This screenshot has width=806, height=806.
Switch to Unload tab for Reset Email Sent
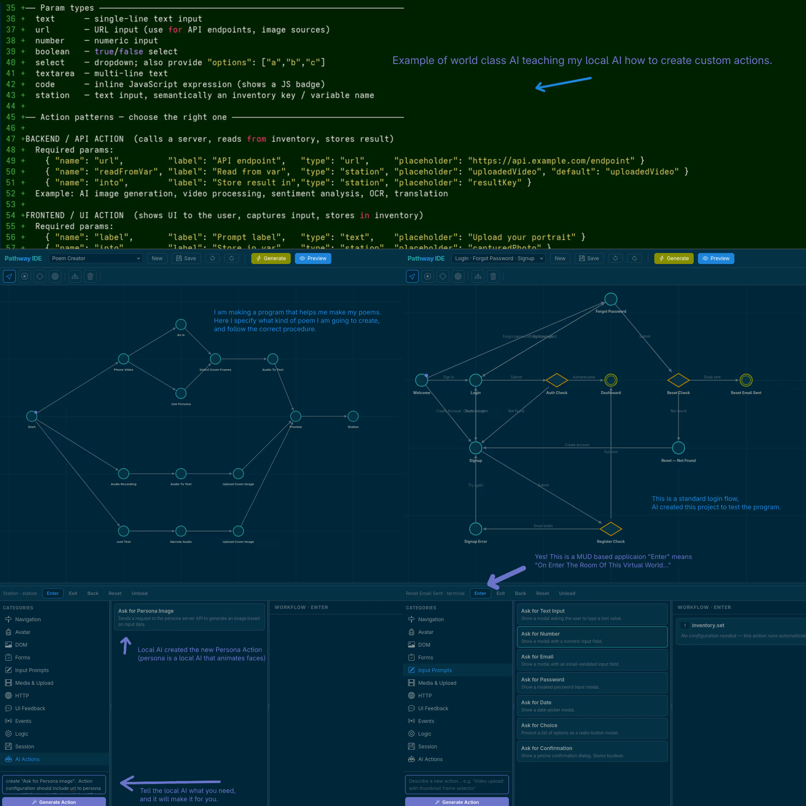pos(567,593)
